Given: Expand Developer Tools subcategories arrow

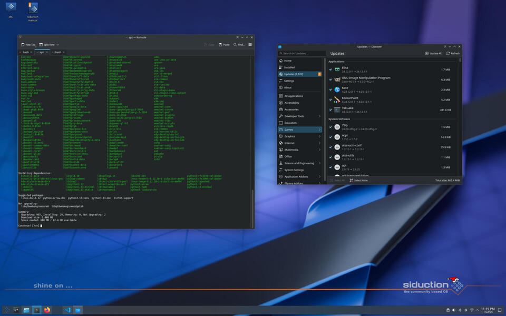Looking at the screenshot, I should pos(319,116).
